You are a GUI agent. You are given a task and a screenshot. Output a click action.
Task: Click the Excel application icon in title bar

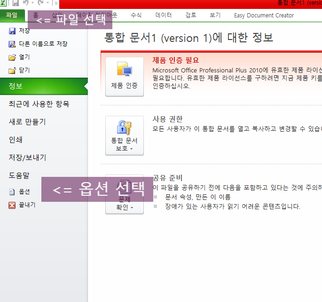click(x=3, y=3)
